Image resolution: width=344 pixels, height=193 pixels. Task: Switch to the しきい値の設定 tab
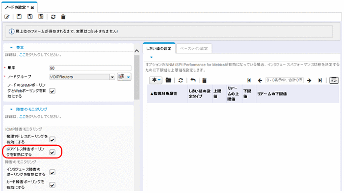[x=159, y=48]
